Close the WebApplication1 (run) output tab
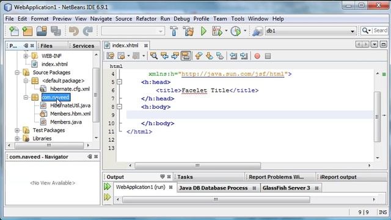The height and width of the screenshot is (220, 391). tap(171, 187)
